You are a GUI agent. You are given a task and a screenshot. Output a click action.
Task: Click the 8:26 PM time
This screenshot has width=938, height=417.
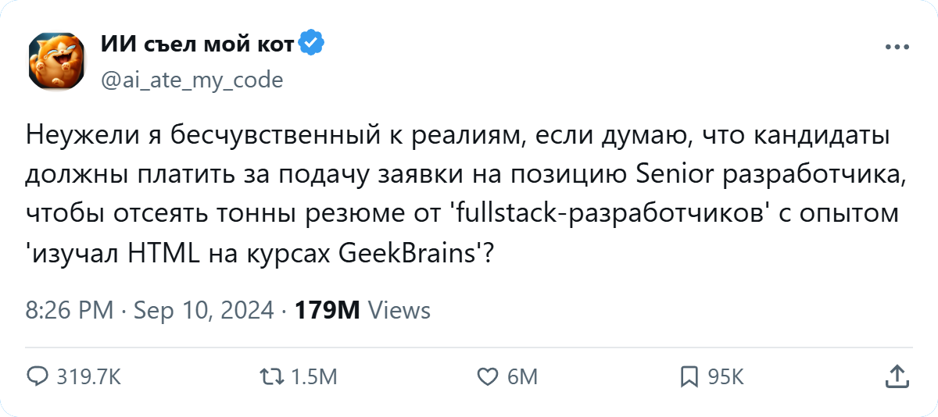[70, 310]
